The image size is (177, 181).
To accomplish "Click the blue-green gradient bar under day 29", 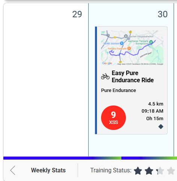I will (x=62, y=158).
